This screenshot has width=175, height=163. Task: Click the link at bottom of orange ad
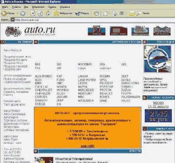88,146
